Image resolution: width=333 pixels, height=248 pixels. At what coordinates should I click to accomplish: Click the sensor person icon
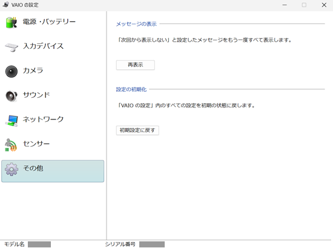point(11,145)
